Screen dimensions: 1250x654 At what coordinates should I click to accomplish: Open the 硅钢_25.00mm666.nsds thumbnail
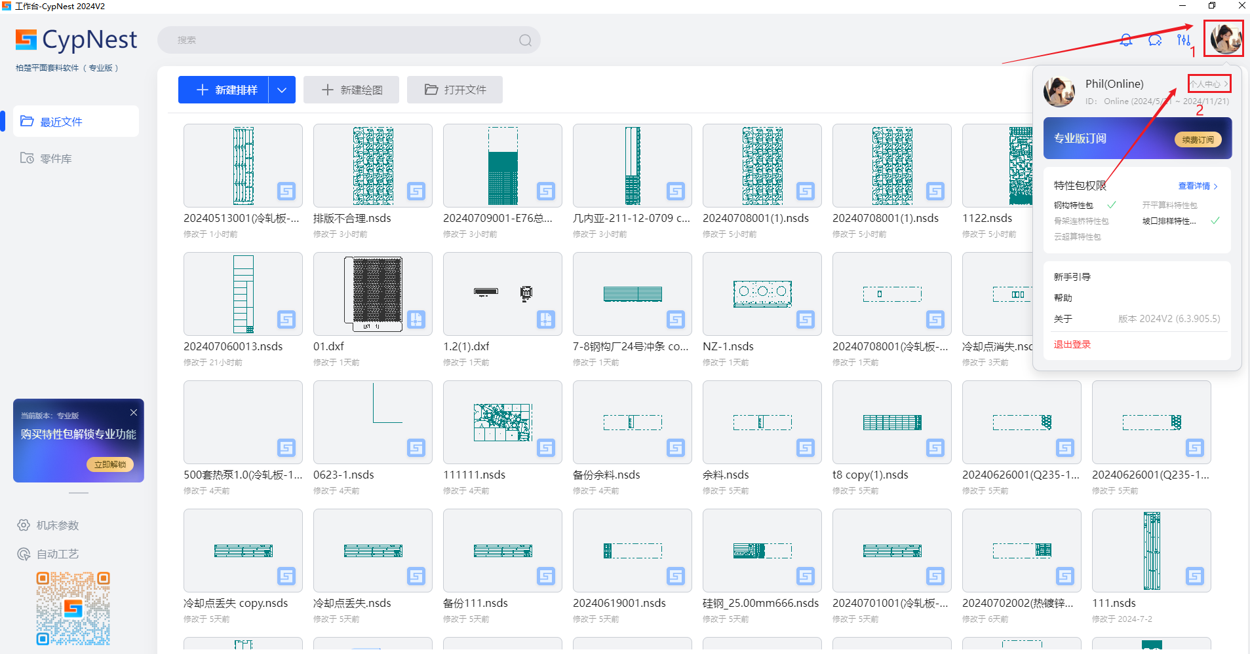pyautogui.click(x=762, y=551)
